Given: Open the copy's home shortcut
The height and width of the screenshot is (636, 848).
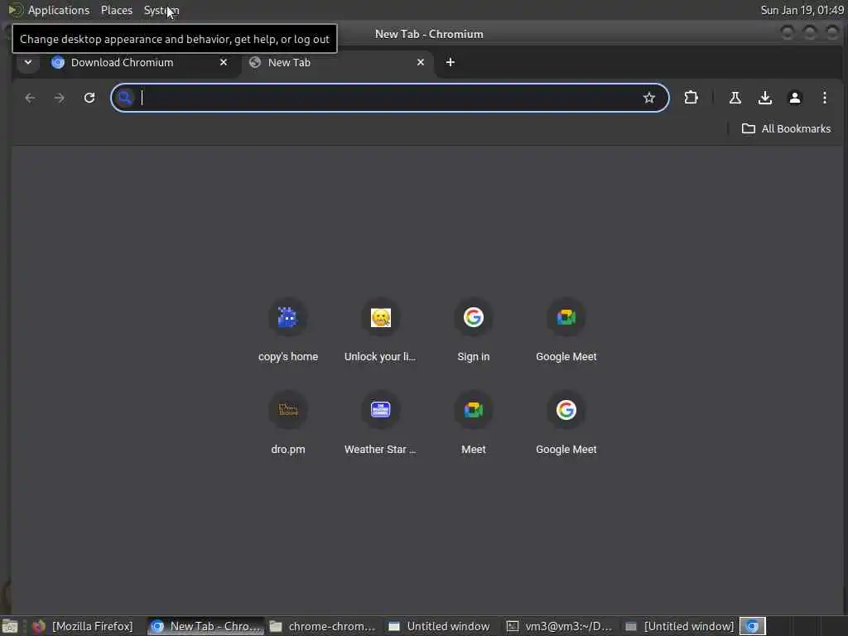Looking at the screenshot, I should pos(287,330).
